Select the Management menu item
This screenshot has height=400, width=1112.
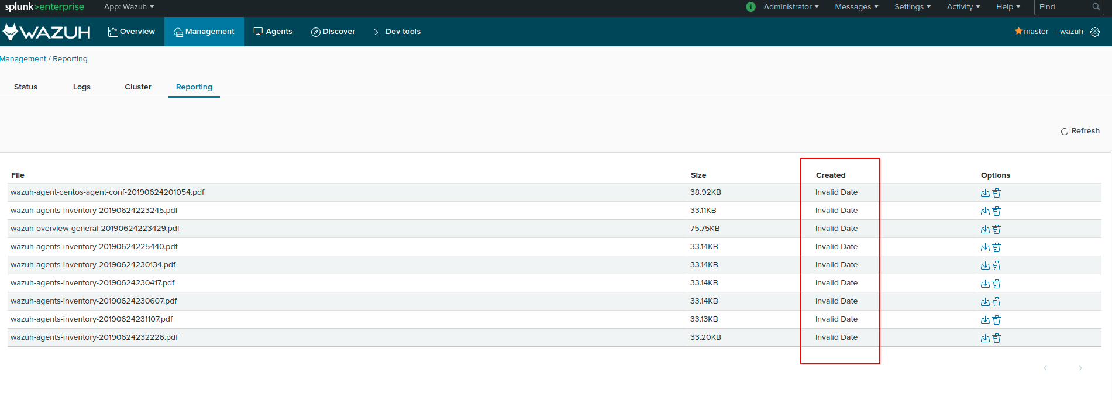click(204, 32)
